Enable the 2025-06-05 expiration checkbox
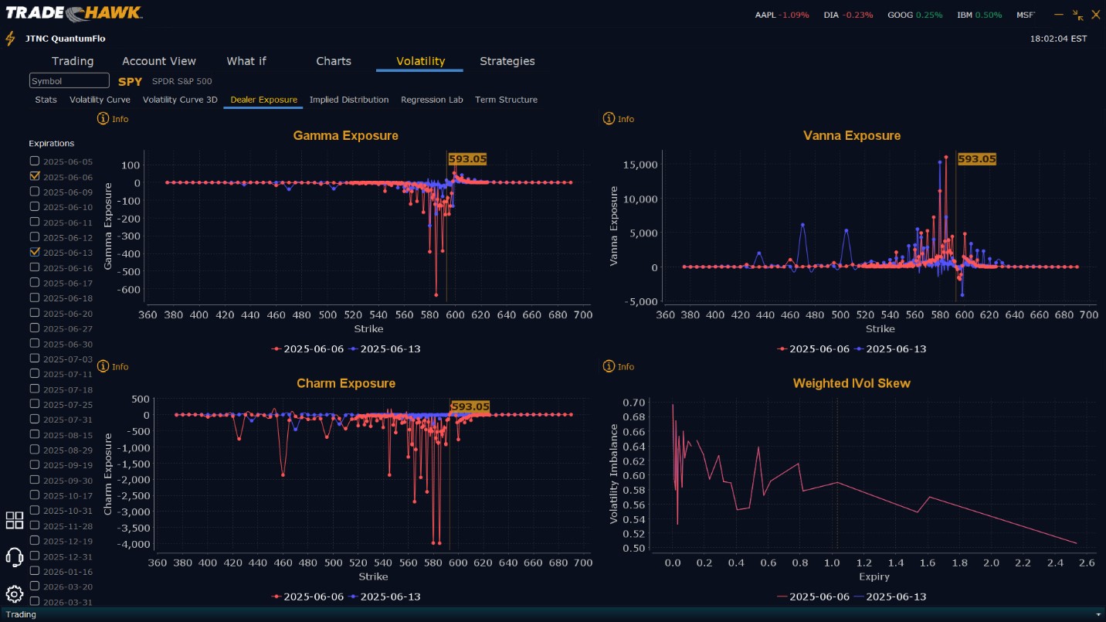This screenshot has width=1106, height=622. click(x=35, y=161)
